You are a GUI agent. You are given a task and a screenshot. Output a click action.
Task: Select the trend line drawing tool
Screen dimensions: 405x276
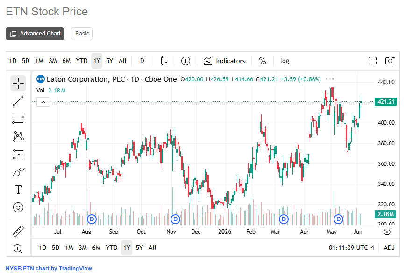18,101
